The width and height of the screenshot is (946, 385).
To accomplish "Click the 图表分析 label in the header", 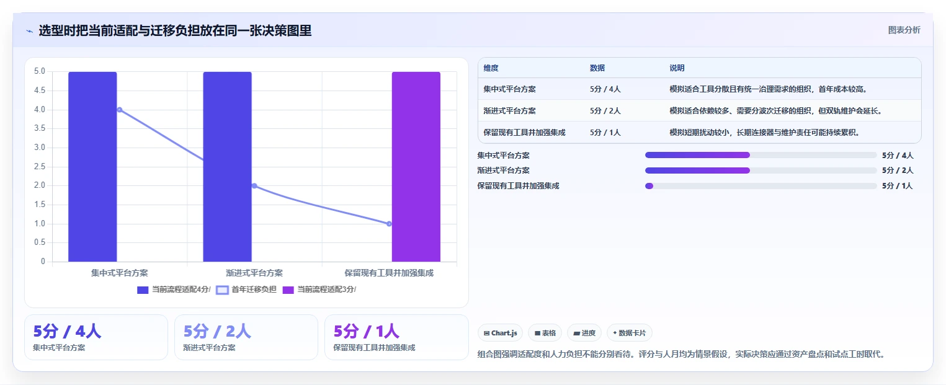I will [x=904, y=30].
